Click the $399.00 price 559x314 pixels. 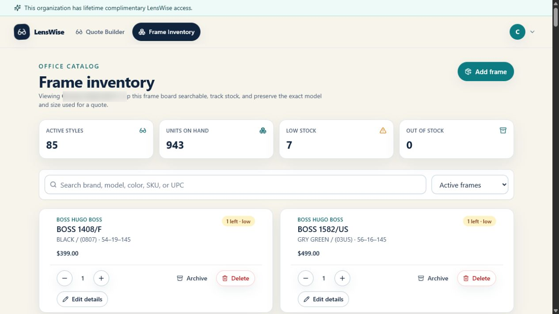coord(68,254)
